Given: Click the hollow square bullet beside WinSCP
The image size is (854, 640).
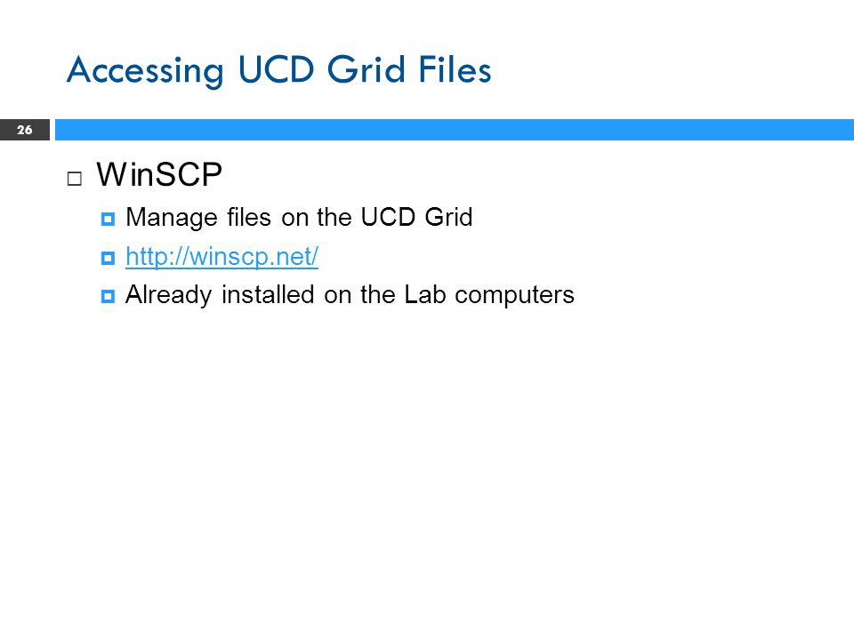Looking at the screenshot, I should point(75,179).
